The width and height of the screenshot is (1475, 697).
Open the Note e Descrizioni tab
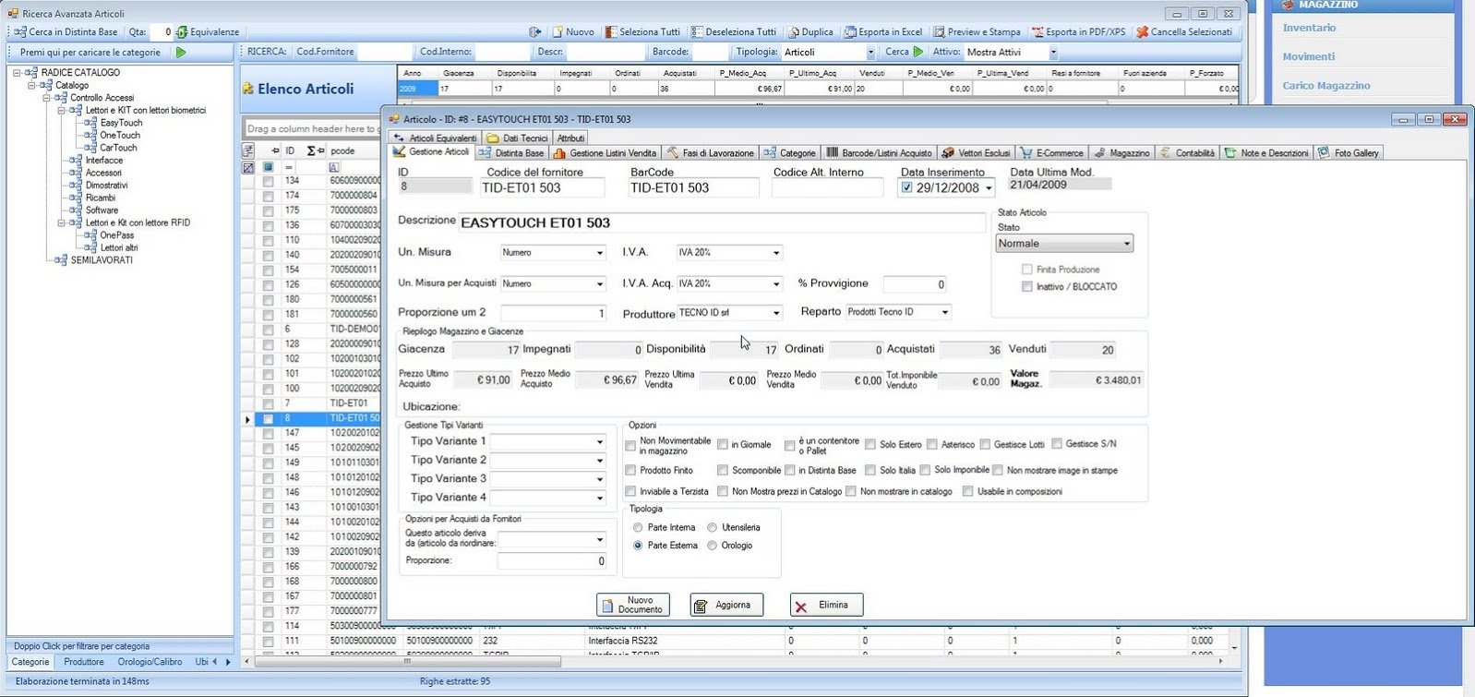(x=1266, y=153)
